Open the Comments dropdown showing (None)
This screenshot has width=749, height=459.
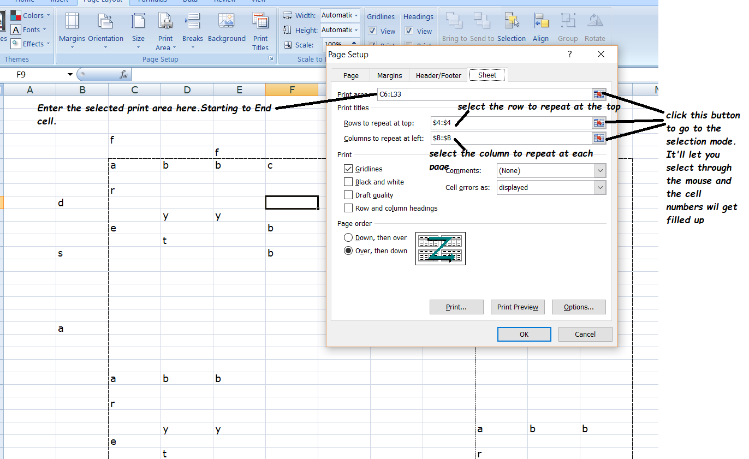click(551, 170)
